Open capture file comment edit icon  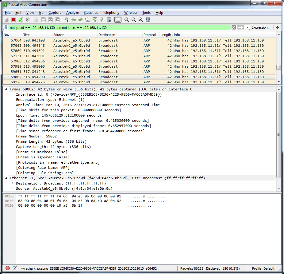pyautogui.click(x=15, y=268)
